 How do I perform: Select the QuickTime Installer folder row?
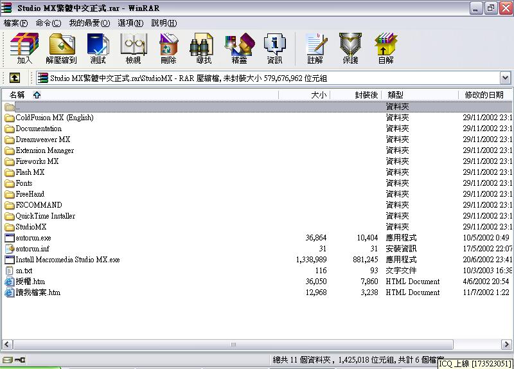click(x=256, y=216)
